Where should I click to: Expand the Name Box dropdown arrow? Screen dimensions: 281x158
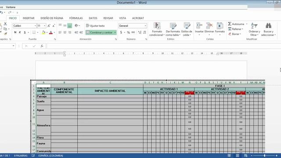14,46
